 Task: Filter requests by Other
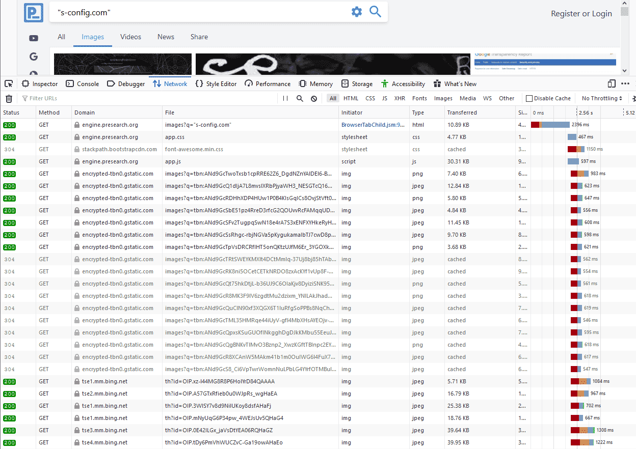click(x=507, y=98)
